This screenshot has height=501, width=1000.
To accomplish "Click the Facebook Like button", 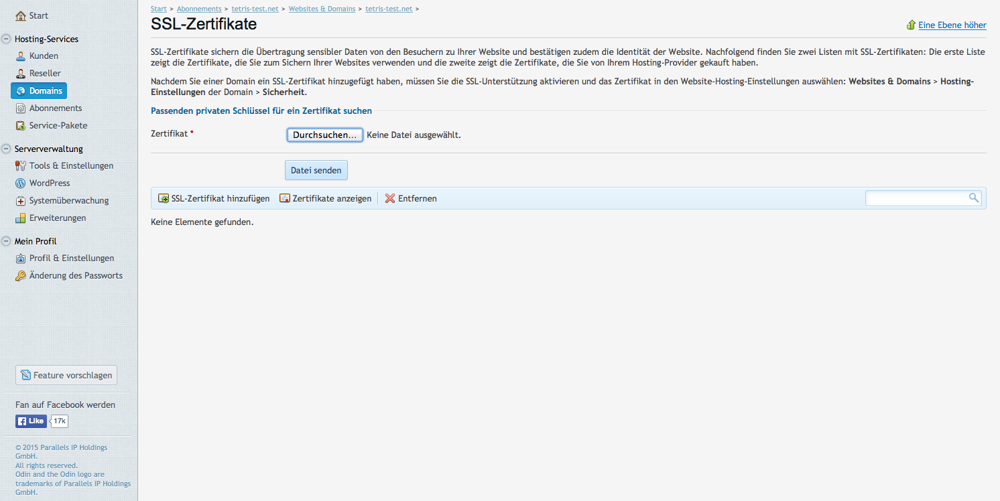I will point(31,421).
